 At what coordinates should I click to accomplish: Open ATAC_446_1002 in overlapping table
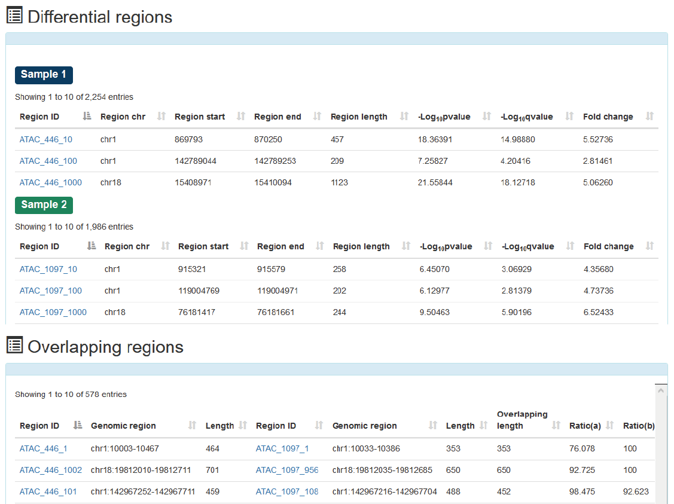(x=50, y=470)
